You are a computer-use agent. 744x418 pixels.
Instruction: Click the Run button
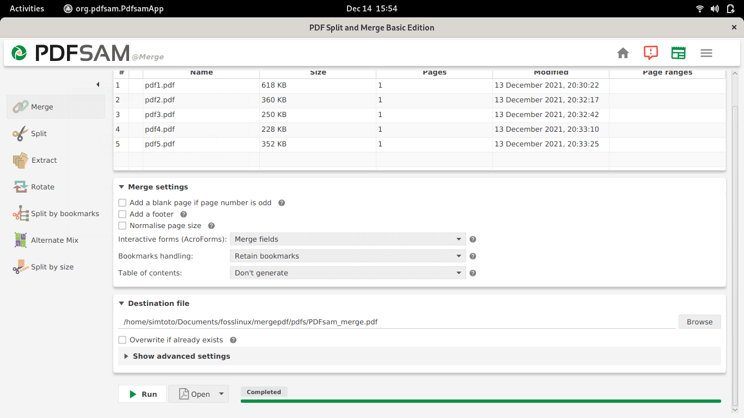(x=143, y=394)
